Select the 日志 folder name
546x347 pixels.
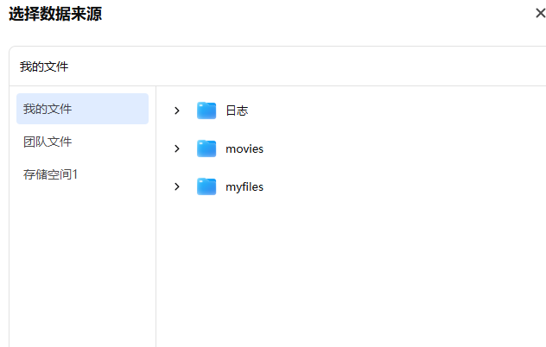(x=237, y=110)
